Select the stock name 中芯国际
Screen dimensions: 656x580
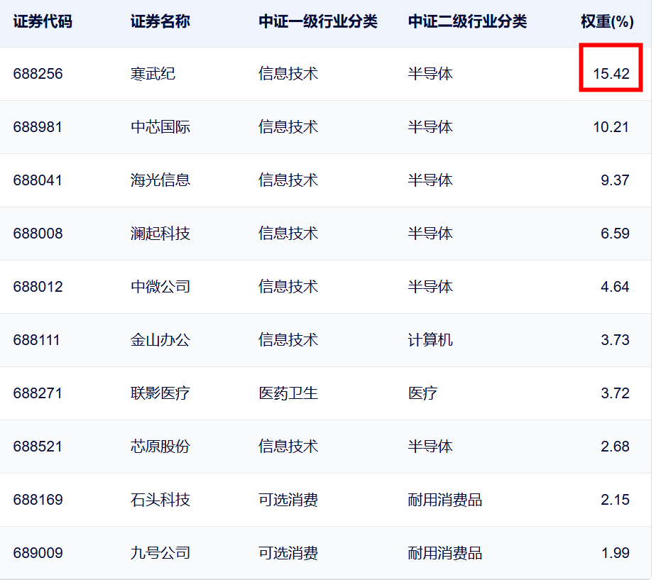point(160,127)
